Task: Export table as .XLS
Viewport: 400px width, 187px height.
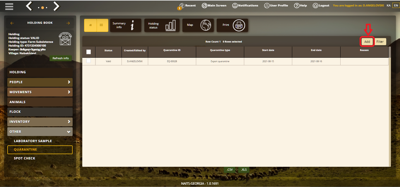Action: pyautogui.click(x=244, y=170)
